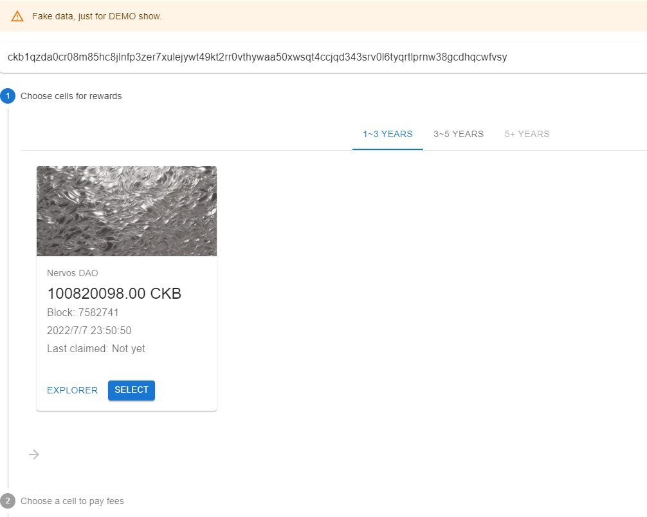Click the Block: 7582741 text
The width and height of the screenshot is (647, 517).
tap(82, 313)
